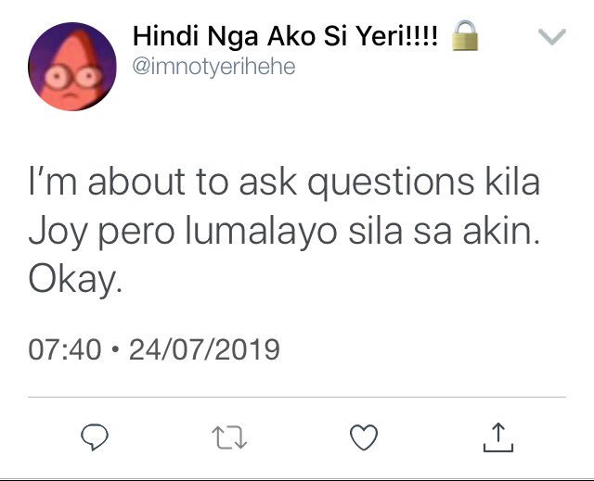Tap the comment bubble below the divider
Image resolution: width=594 pixels, height=481 pixels.
pyautogui.click(x=95, y=437)
